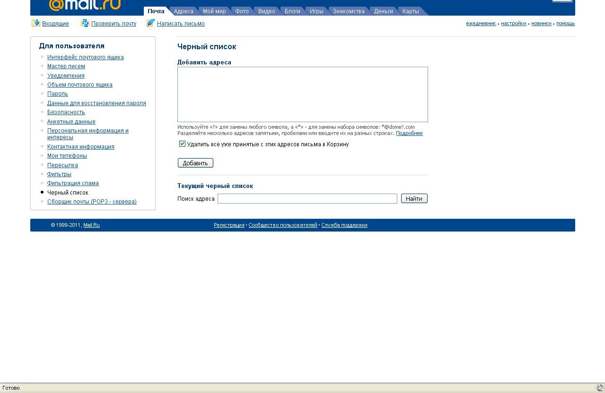Open Данные для восстановления пароля link

coord(96,103)
